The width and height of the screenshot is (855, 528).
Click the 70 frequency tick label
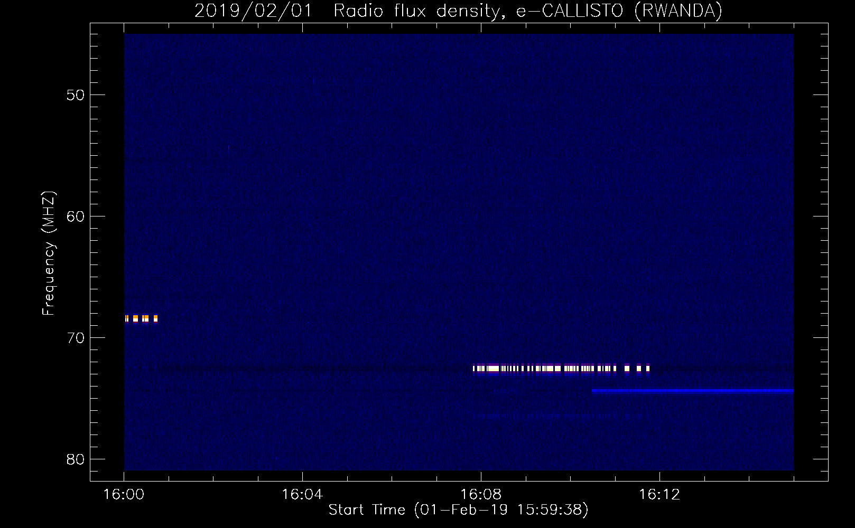pos(76,338)
